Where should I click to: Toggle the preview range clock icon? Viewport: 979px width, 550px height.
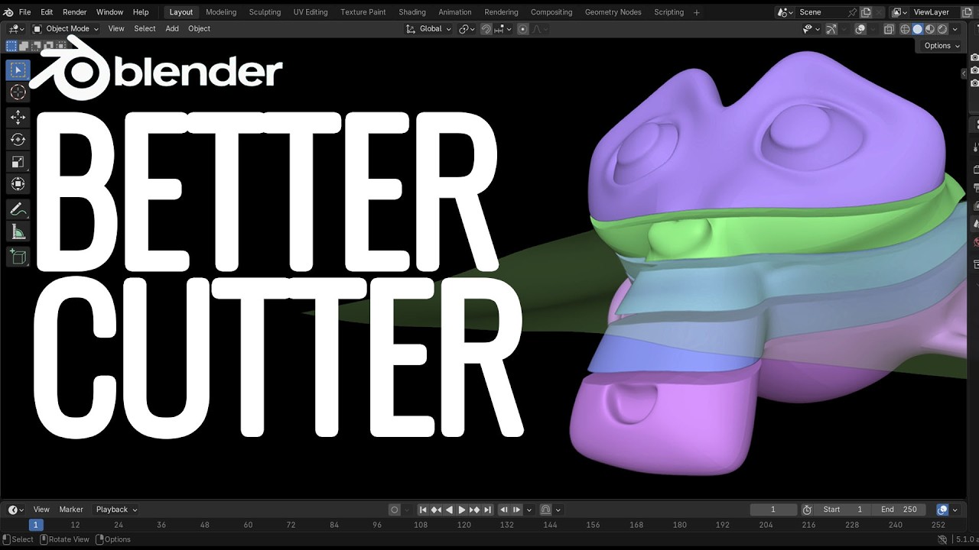click(x=807, y=510)
